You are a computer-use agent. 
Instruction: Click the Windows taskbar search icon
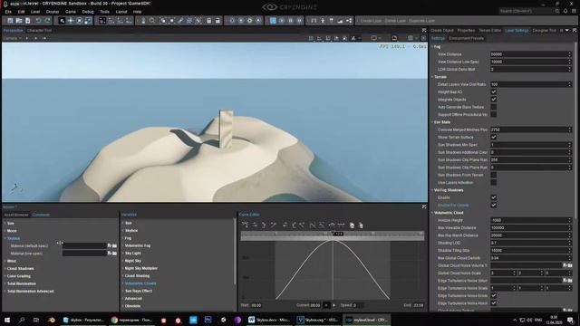(x=22, y=320)
